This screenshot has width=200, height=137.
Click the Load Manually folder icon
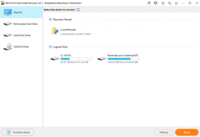pos(55,31)
